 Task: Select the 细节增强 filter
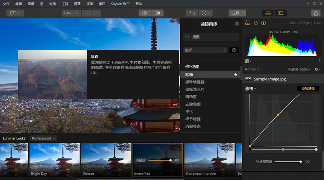pos(193,119)
